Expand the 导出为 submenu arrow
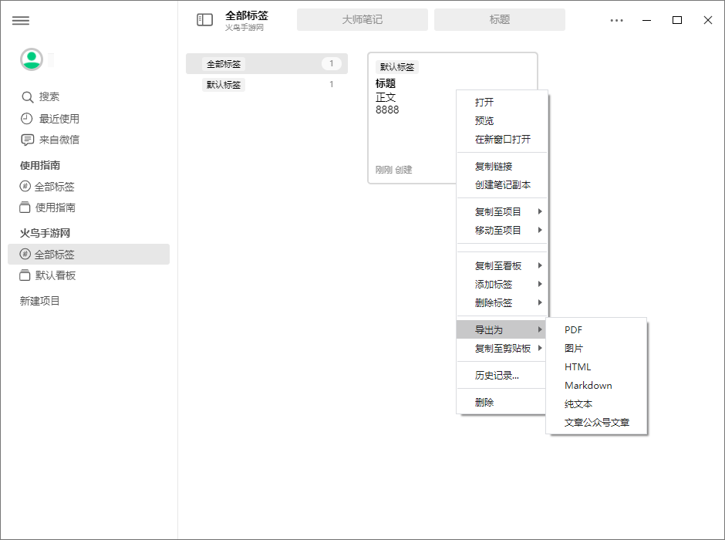725x540 pixels. click(x=540, y=329)
